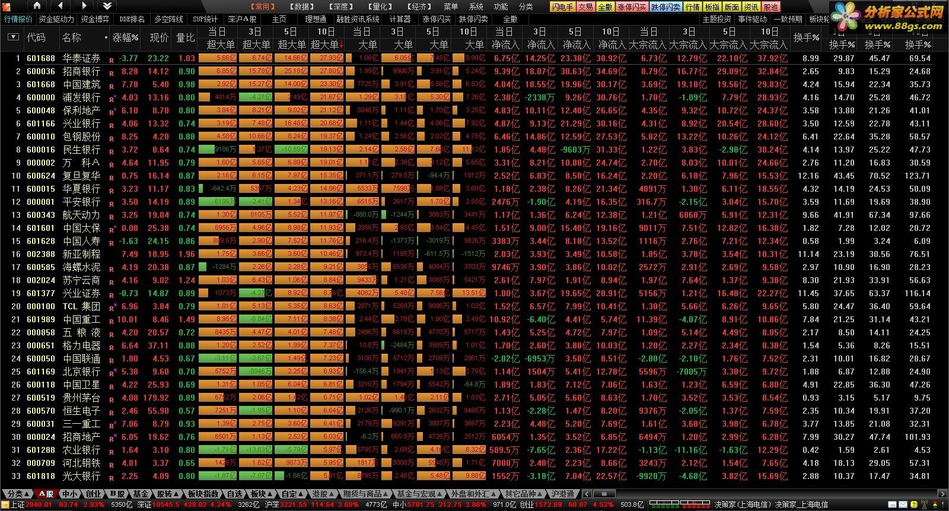Open the 计算器 tab
The image size is (949, 511).
coord(400,19)
